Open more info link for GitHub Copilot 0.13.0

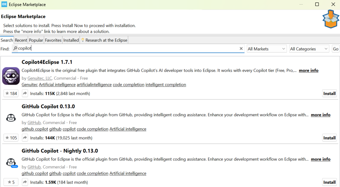[x=321, y=115]
